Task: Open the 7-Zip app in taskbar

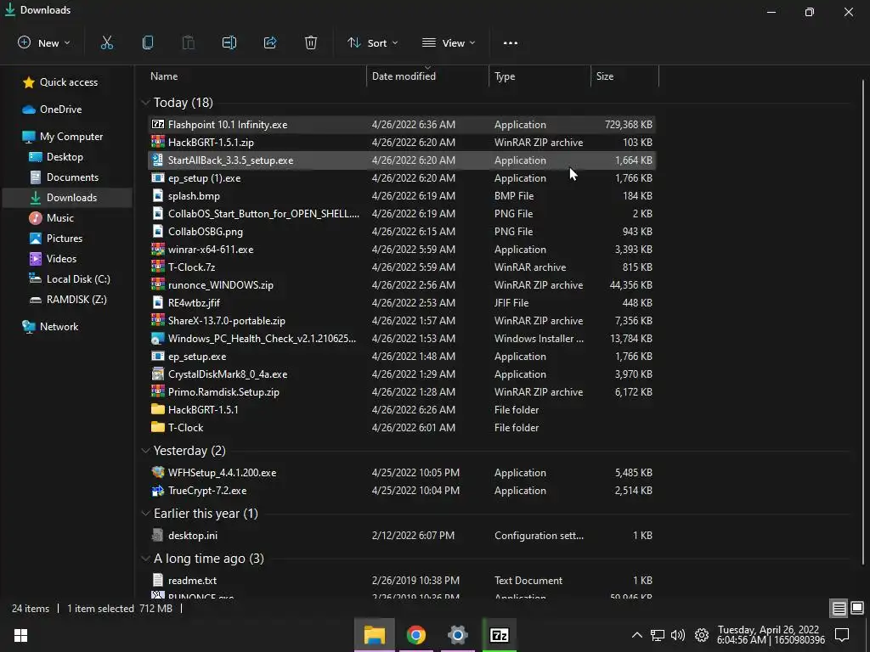Action: click(500, 635)
